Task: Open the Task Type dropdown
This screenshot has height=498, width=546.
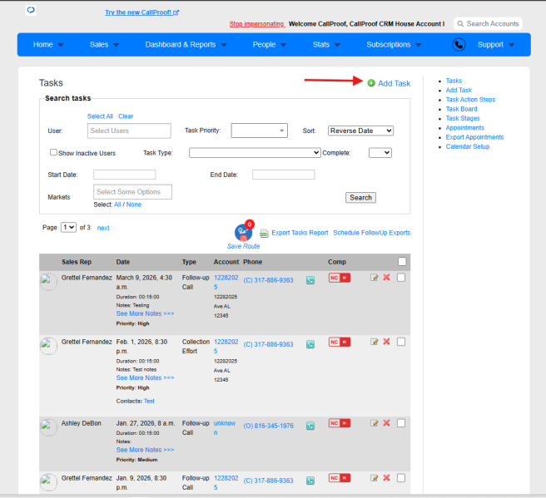Action: (255, 153)
